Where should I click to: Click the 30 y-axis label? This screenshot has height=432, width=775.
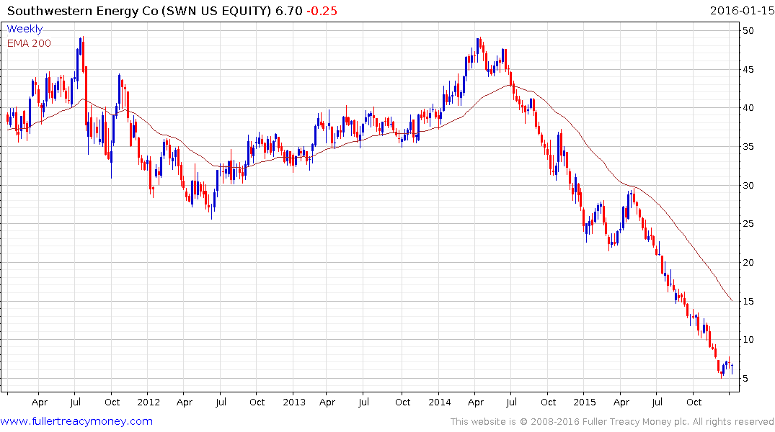(x=748, y=186)
